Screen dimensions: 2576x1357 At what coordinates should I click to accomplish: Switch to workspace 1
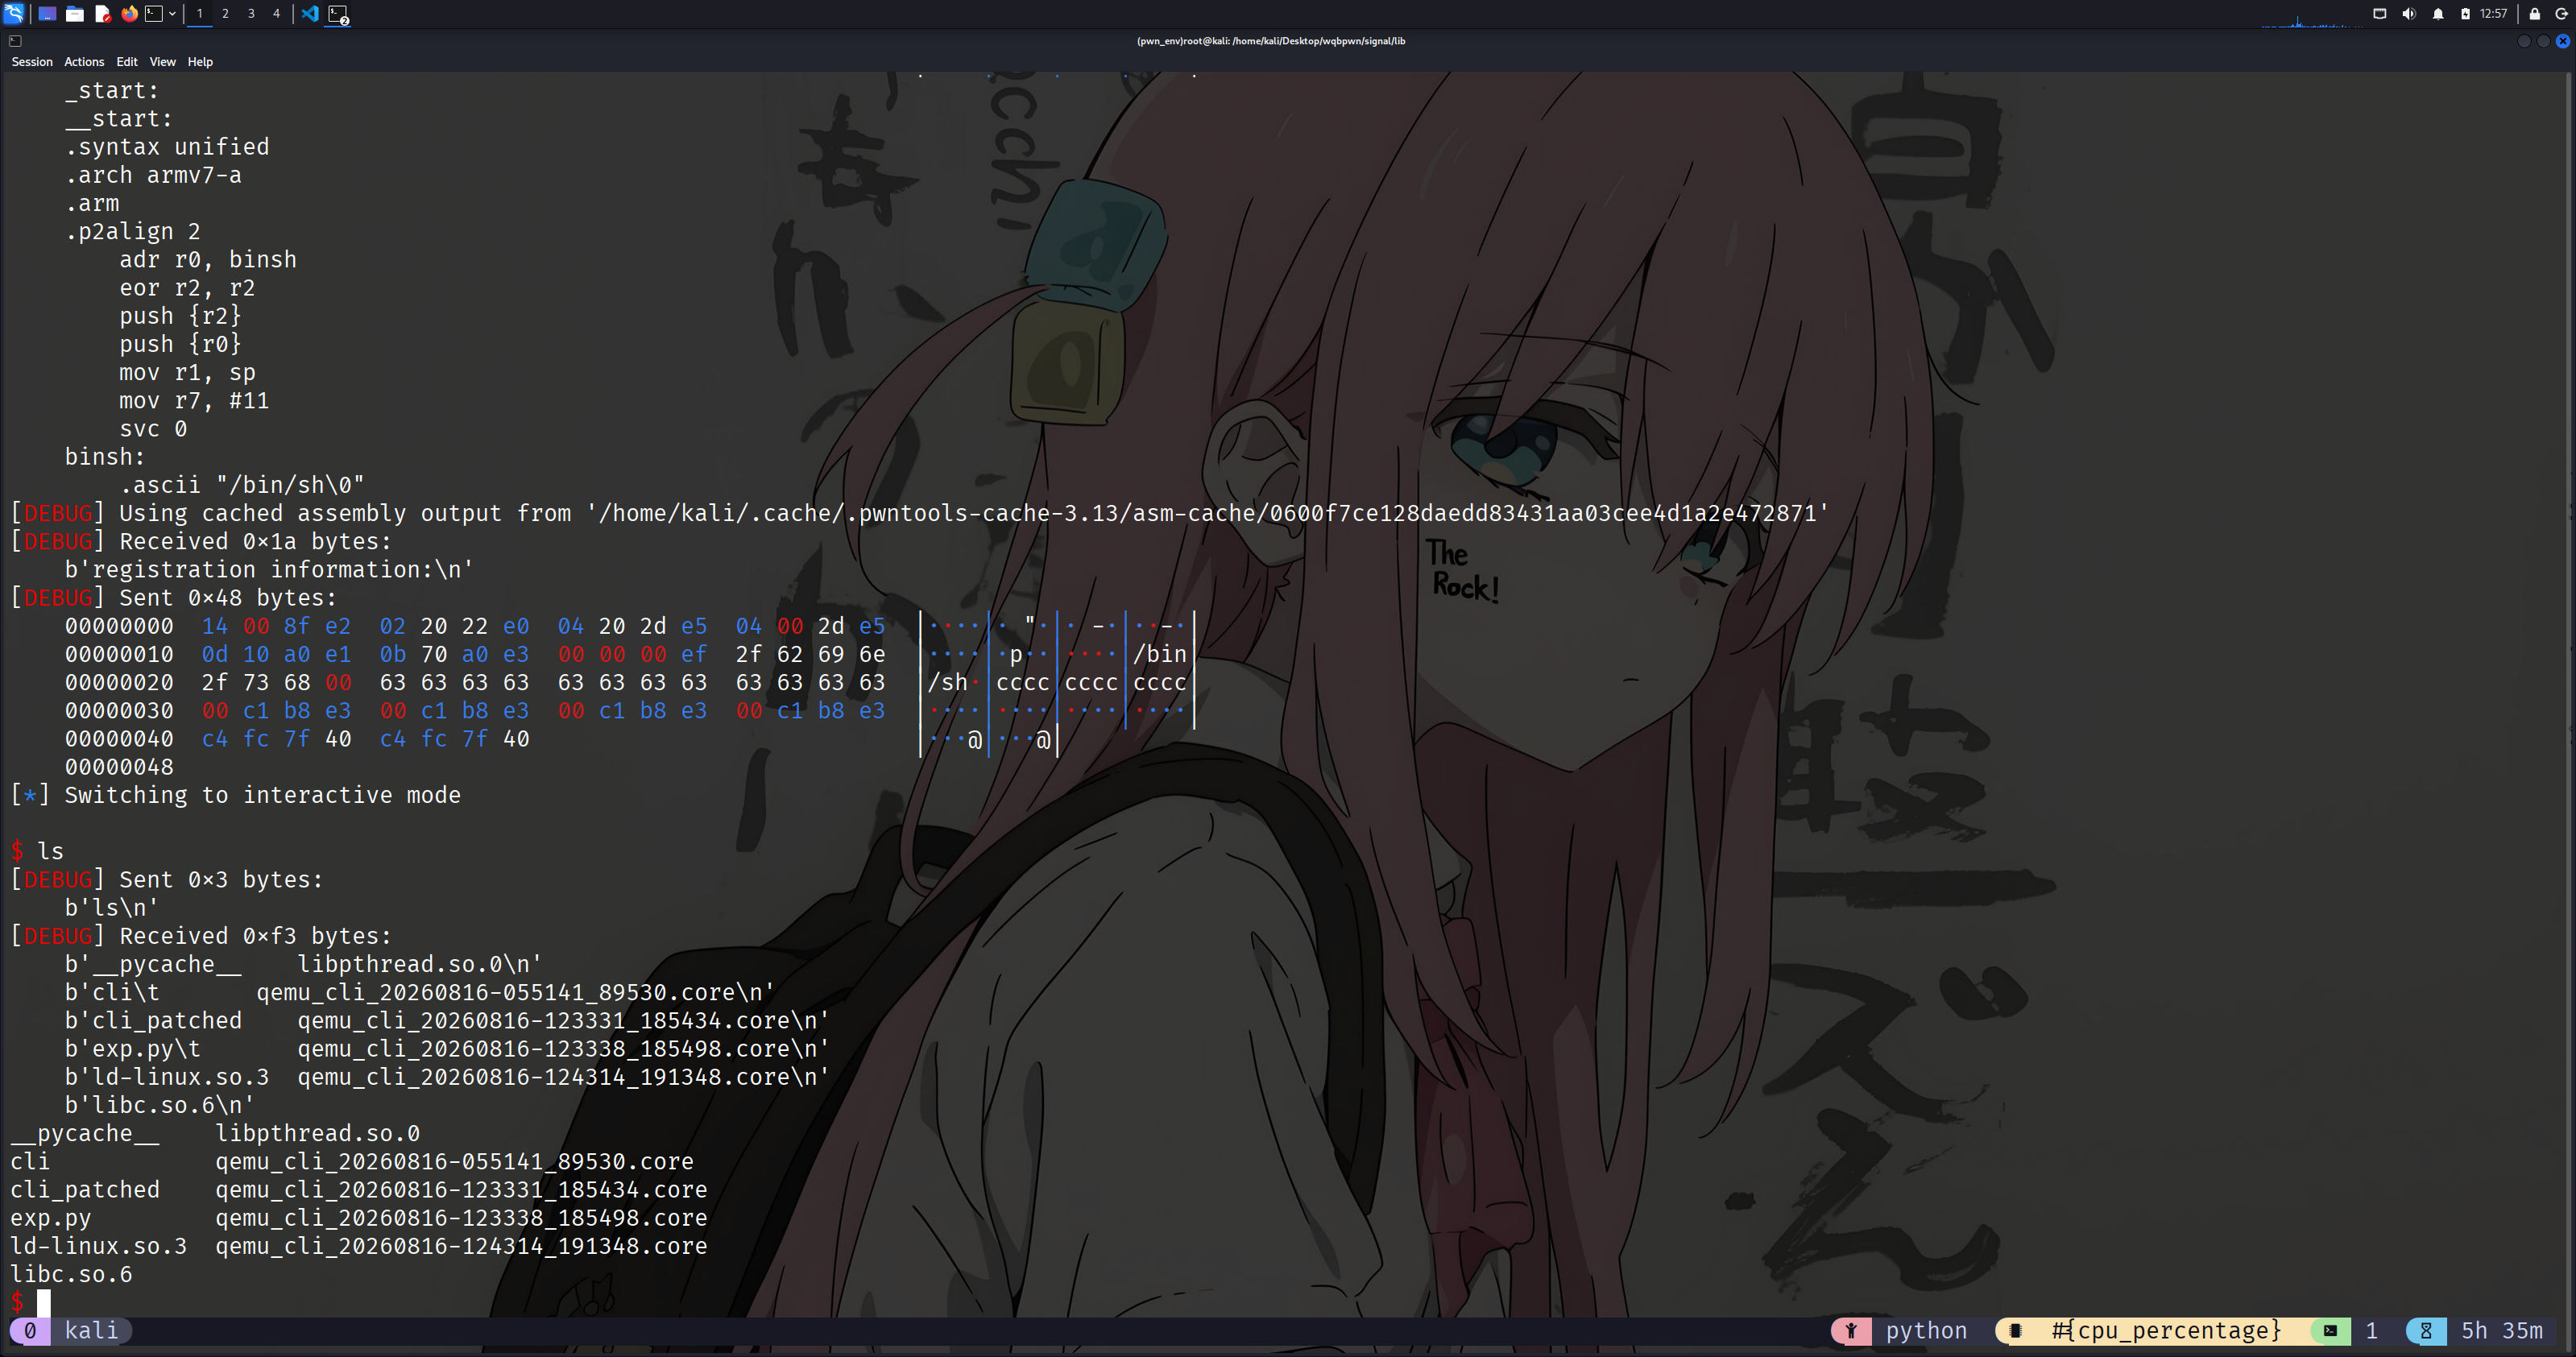[x=200, y=13]
